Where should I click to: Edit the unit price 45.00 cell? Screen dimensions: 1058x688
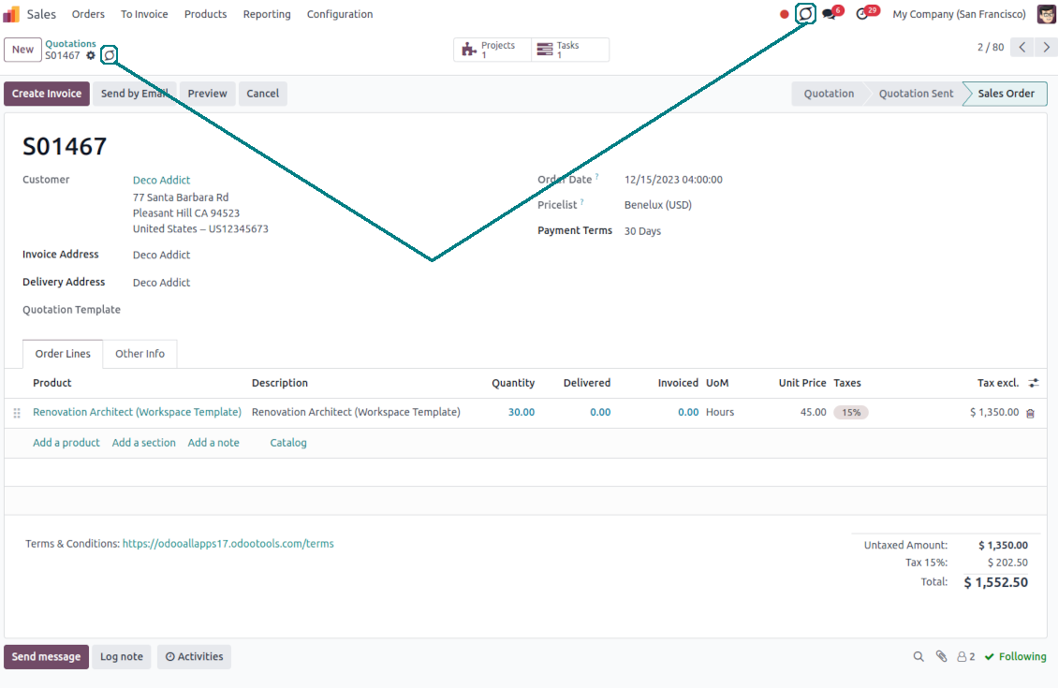(813, 412)
